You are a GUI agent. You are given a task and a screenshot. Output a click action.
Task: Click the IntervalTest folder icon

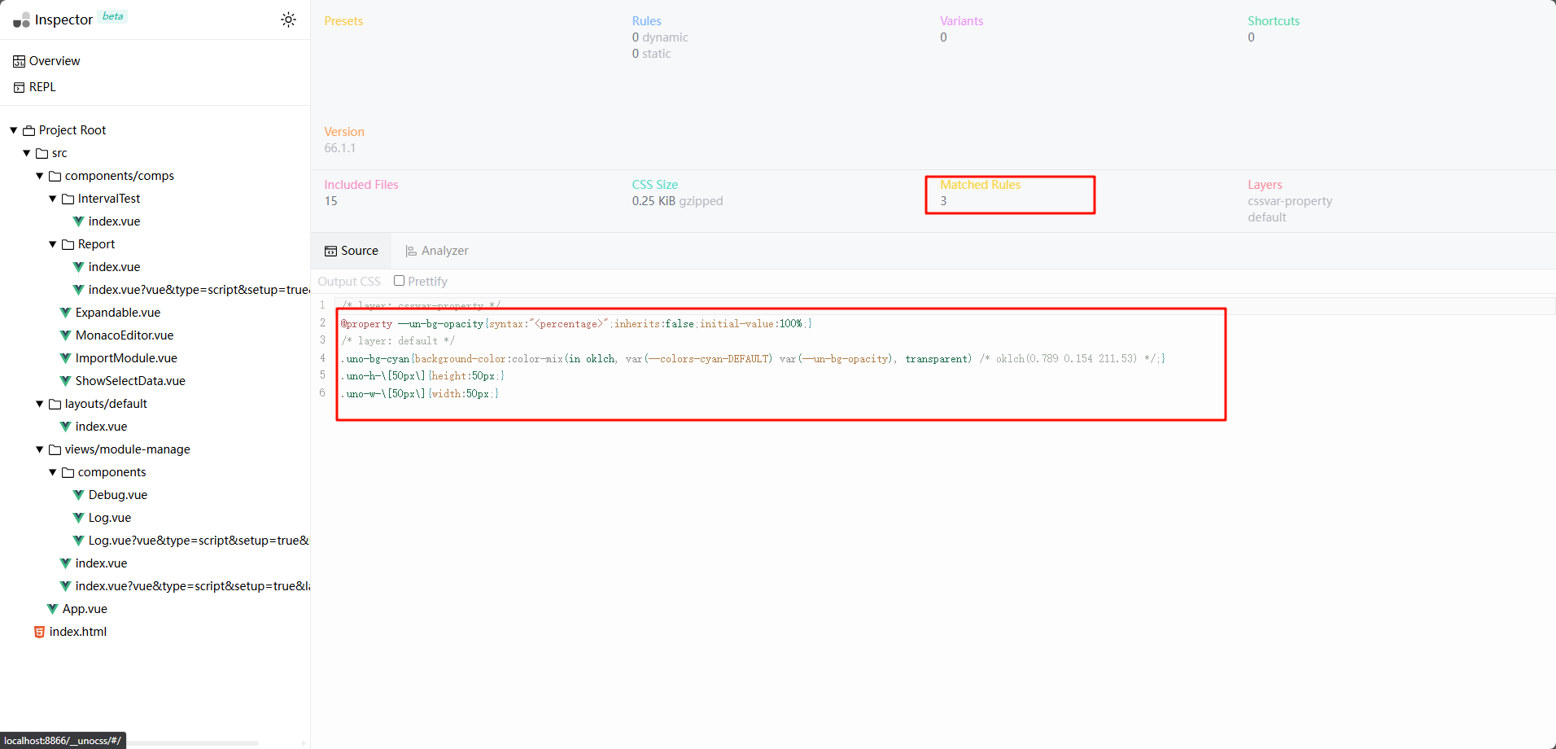[68, 199]
